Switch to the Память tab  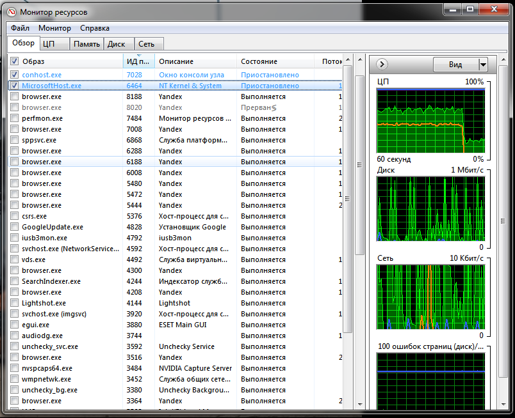(86, 44)
